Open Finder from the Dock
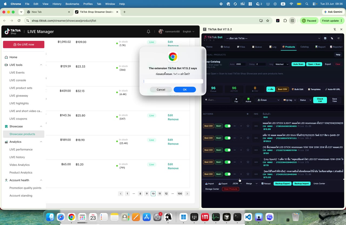Viewport: 346px width, 225px height. tap(50, 217)
